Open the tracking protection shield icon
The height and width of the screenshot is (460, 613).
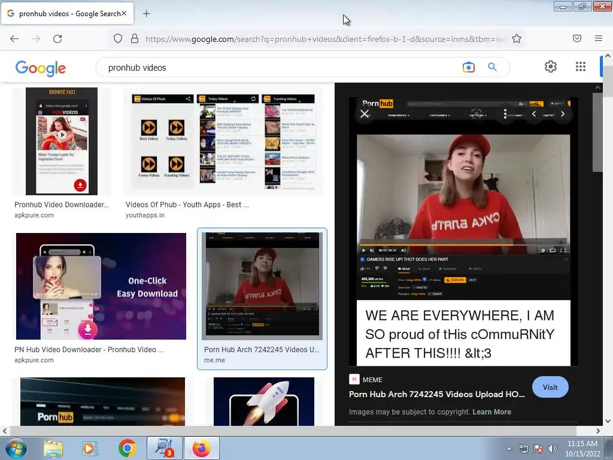pos(118,38)
